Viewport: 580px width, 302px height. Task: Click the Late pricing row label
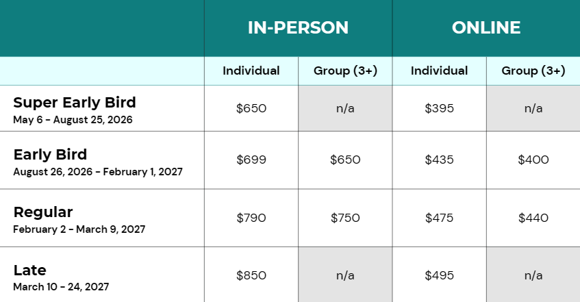pyautogui.click(x=29, y=270)
